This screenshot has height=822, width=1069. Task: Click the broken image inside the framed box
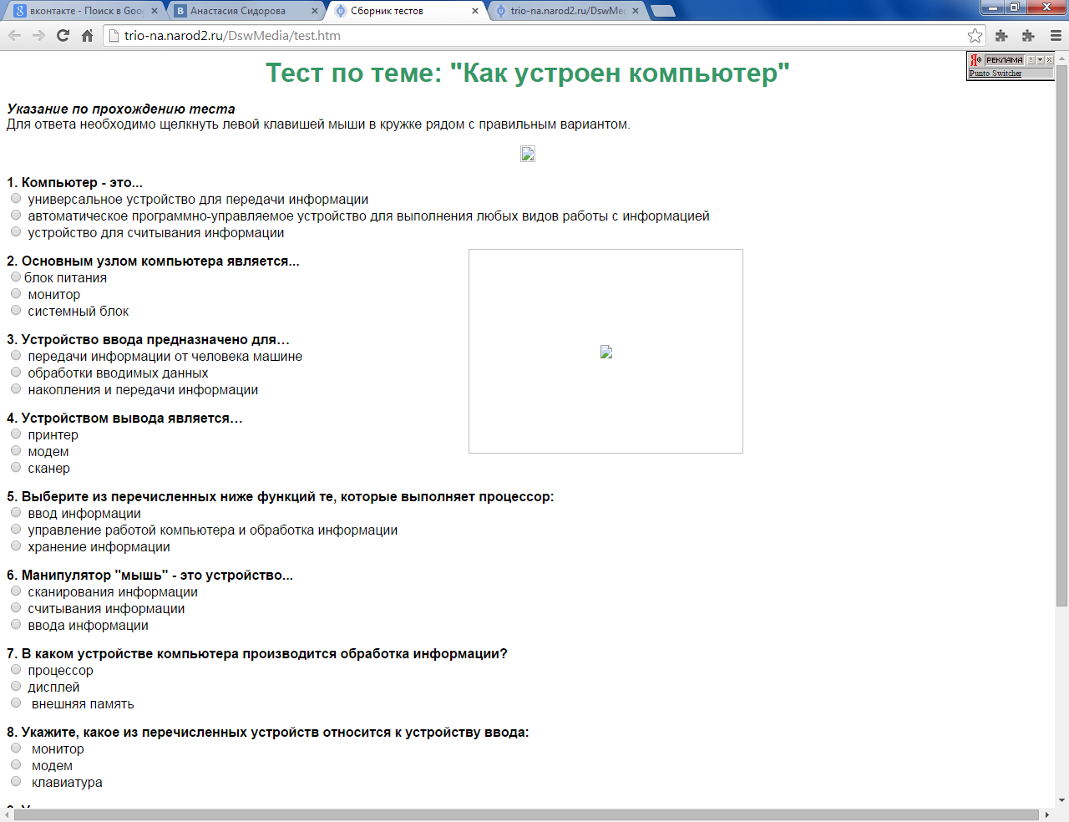pos(606,352)
